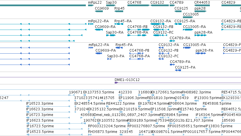Screen dimensions: 241x136
Task: Click the CG9132 gene label
Action: (157, 3)
